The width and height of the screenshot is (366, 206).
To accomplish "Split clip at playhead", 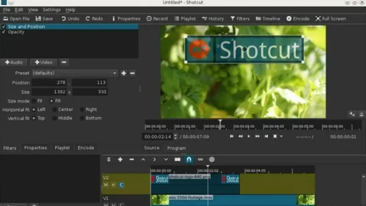I will (x=177, y=160).
